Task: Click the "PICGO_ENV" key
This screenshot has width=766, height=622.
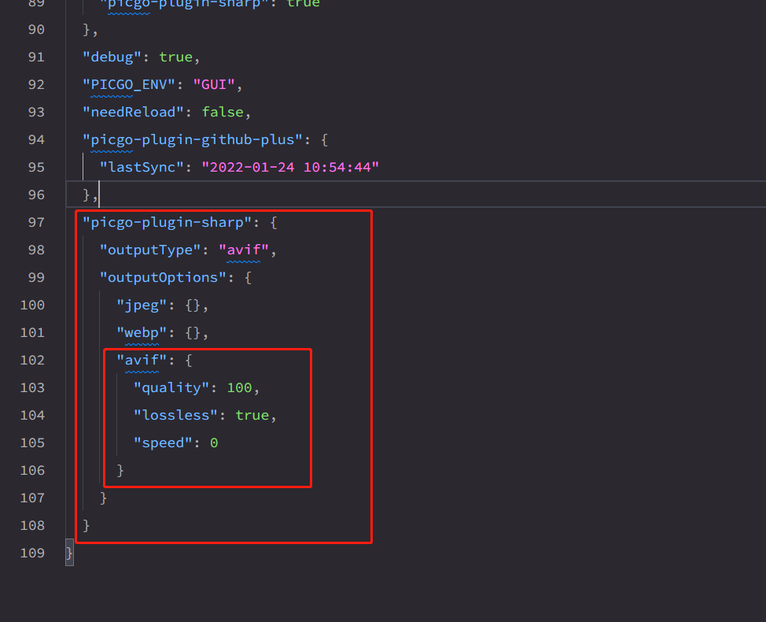Action: coord(129,84)
